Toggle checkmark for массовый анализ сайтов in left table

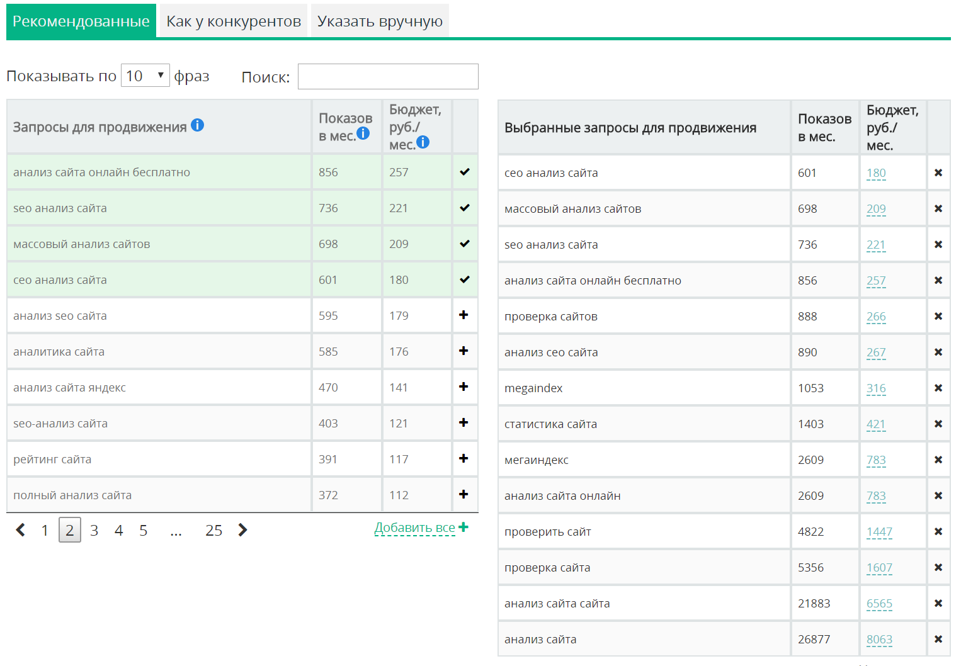pyautogui.click(x=465, y=243)
